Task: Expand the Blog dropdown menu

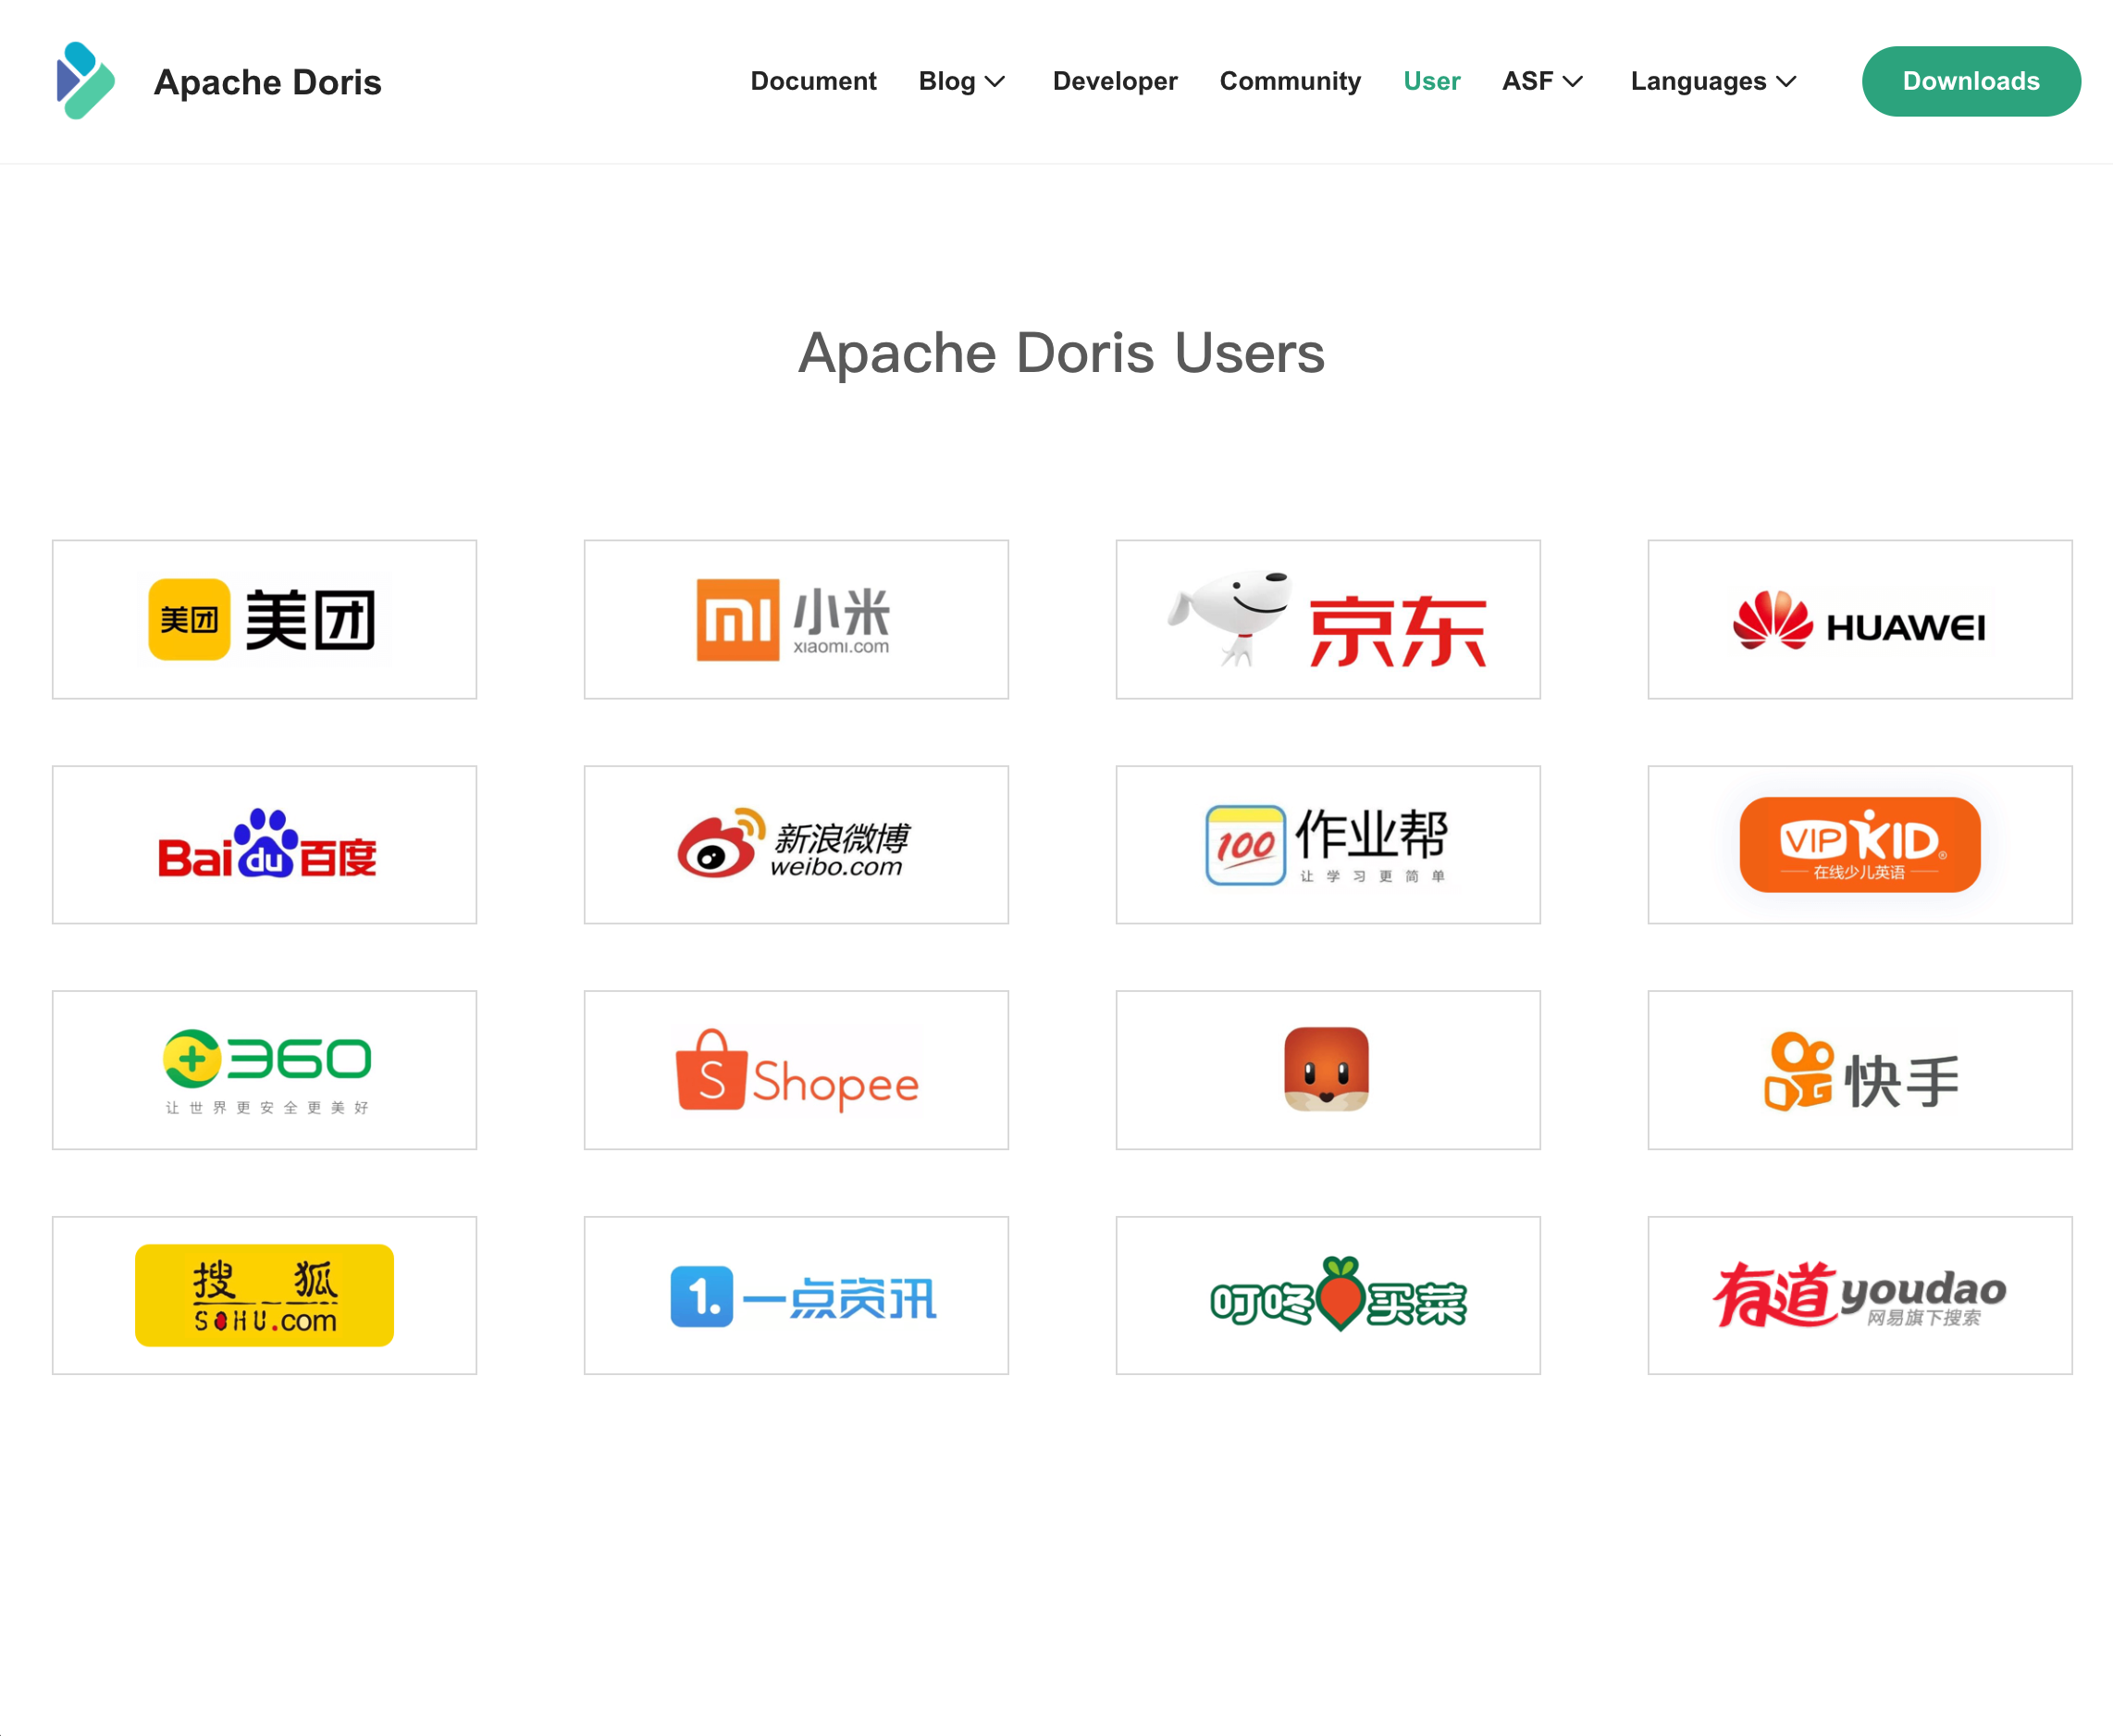Action: pyautogui.click(x=961, y=81)
